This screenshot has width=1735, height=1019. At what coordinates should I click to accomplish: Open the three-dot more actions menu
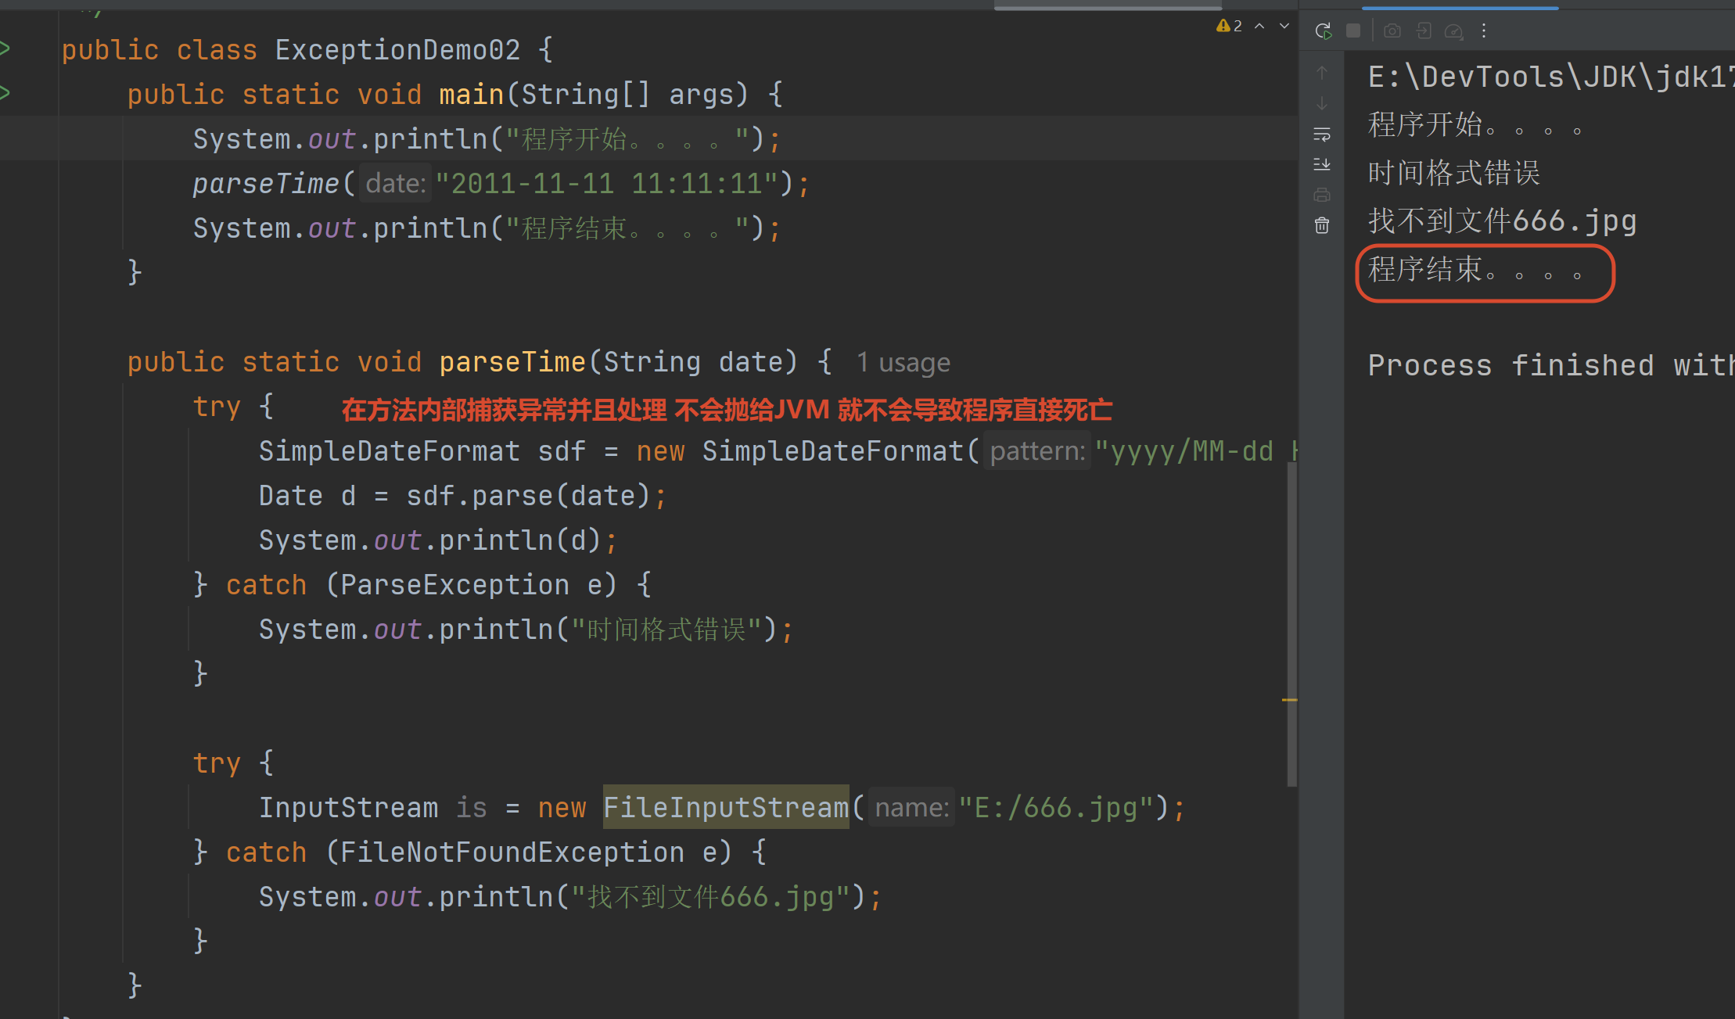[1483, 30]
